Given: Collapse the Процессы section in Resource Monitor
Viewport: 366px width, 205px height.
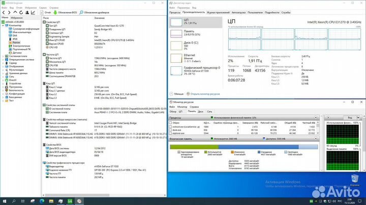Looking at the screenshot, I should pos(316,117).
